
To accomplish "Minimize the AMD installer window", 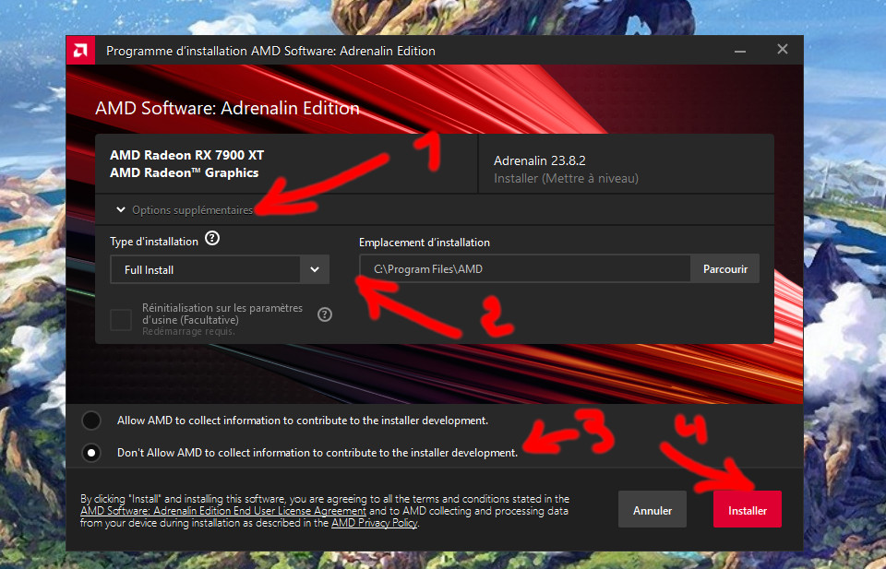I will coord(739,51).
